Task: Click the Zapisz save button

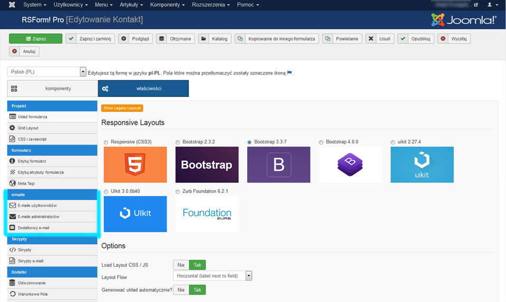Action: pyautogui.click(x=35, y=38)
